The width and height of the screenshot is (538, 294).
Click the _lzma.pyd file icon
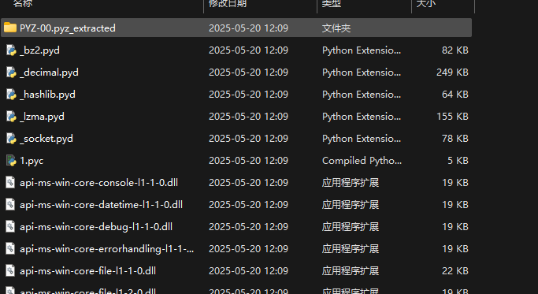point(11,117)
